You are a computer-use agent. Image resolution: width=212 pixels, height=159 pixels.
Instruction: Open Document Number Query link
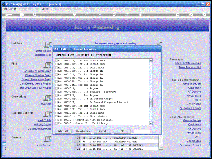[37, 71]
